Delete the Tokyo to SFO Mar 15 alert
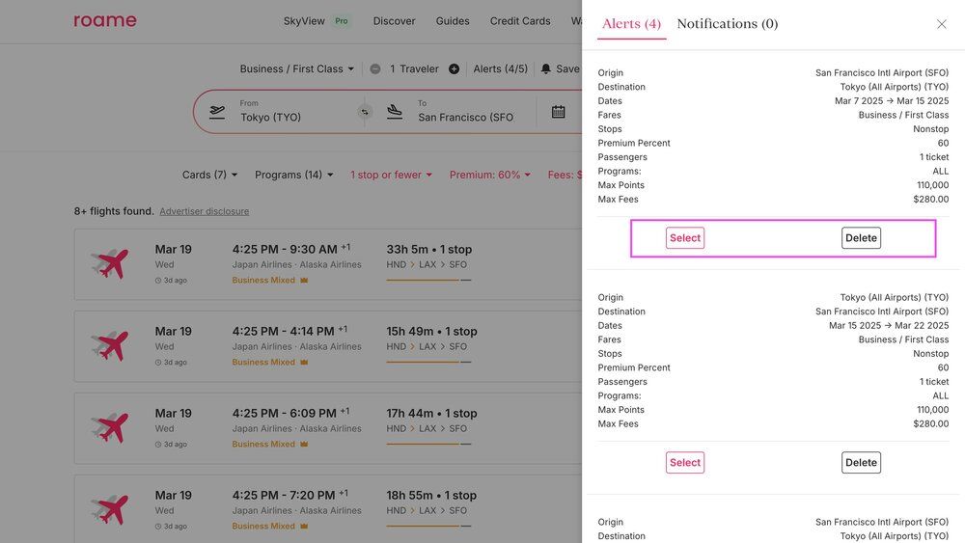 pyautogui.click(x=861, y=463)
